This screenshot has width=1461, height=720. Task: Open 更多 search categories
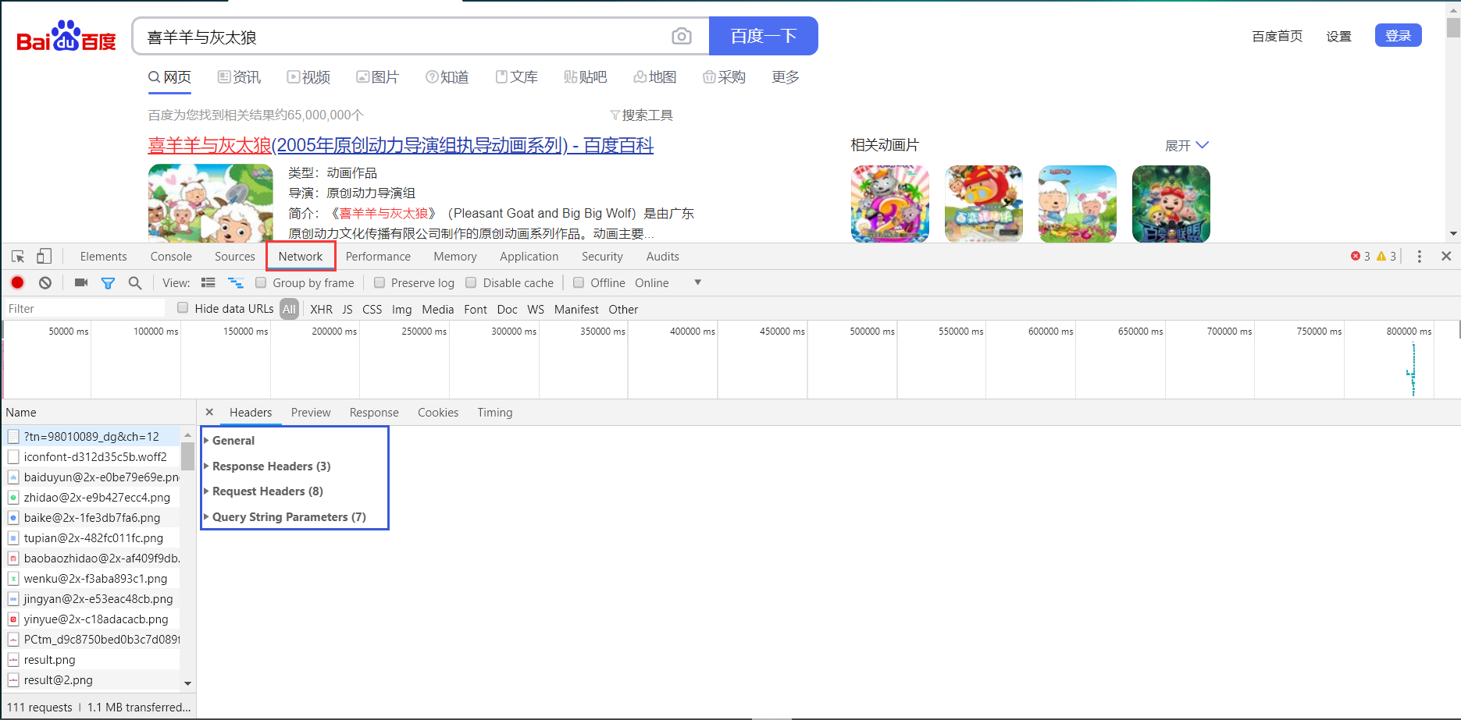[786, 77]
